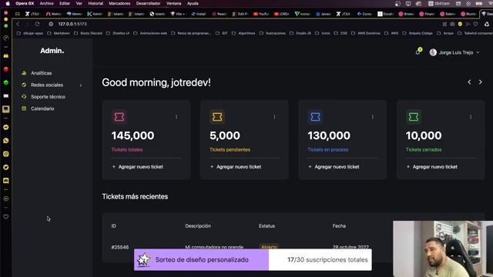Expand the Redes sociales submenu chevron

[81, 85]
